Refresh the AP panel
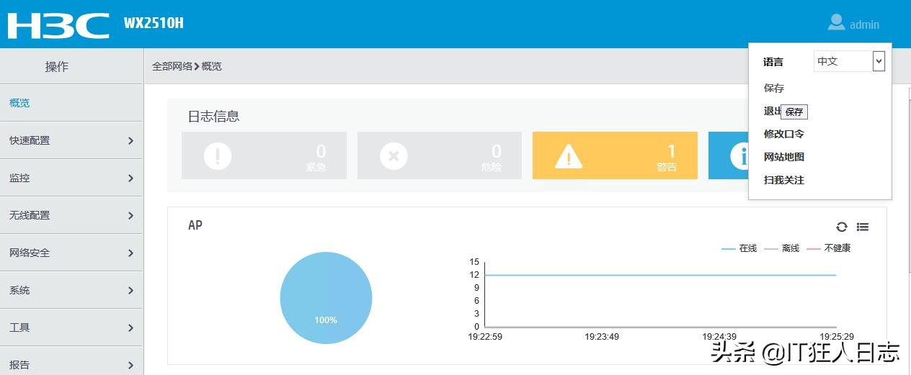Image resolution: width=911 pixels, height=375 pixels. [841, 227]
